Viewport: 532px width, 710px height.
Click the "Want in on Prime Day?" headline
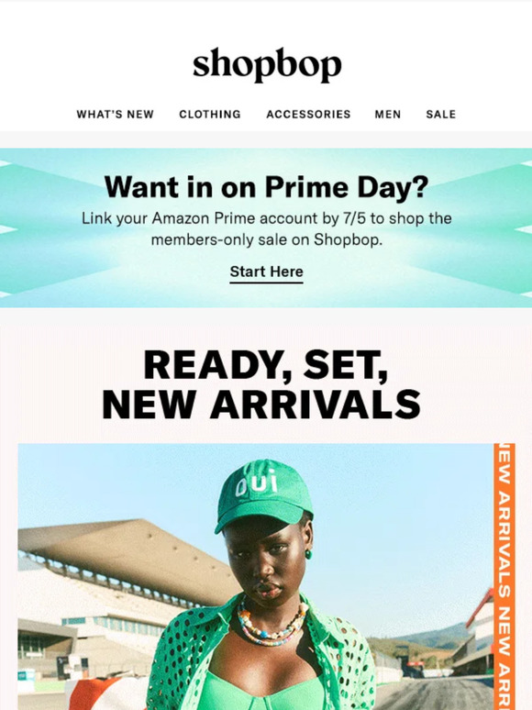(266, 186)
